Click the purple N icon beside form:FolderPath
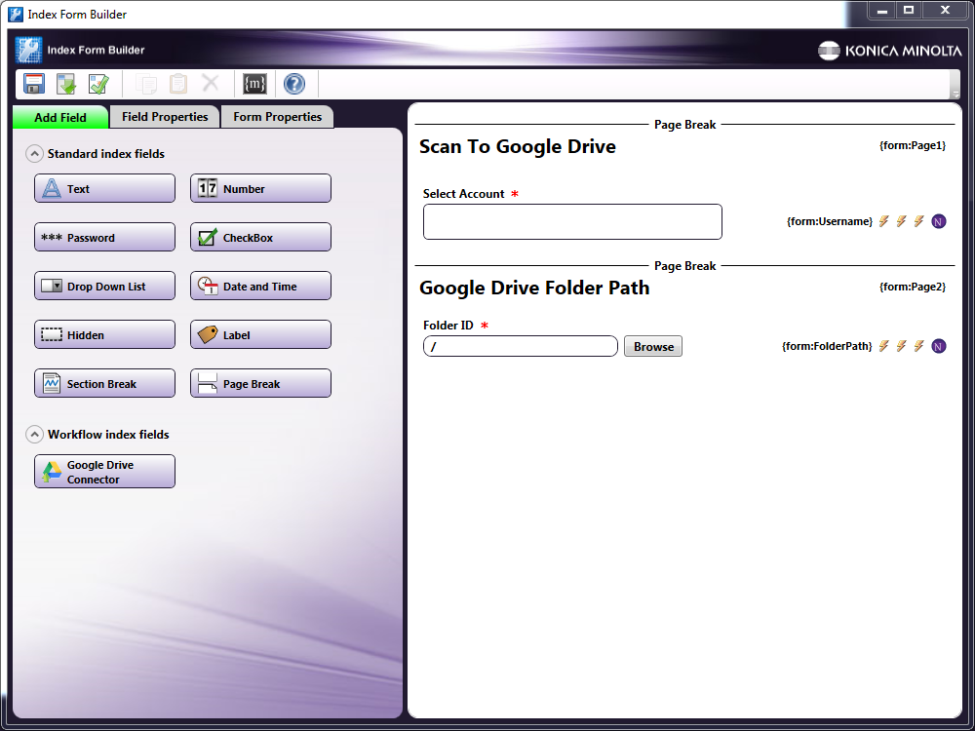 click(x=939, y=346)
